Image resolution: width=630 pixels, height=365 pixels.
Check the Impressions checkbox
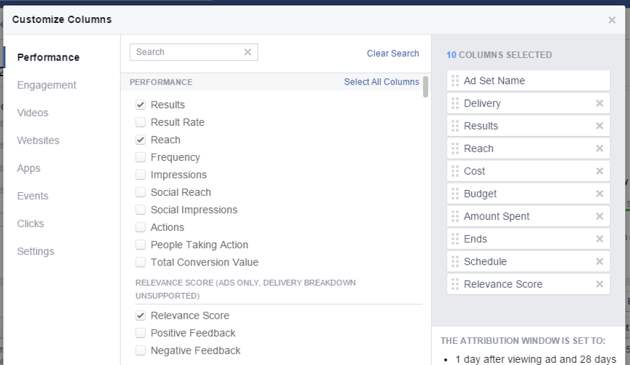(140, 174)
